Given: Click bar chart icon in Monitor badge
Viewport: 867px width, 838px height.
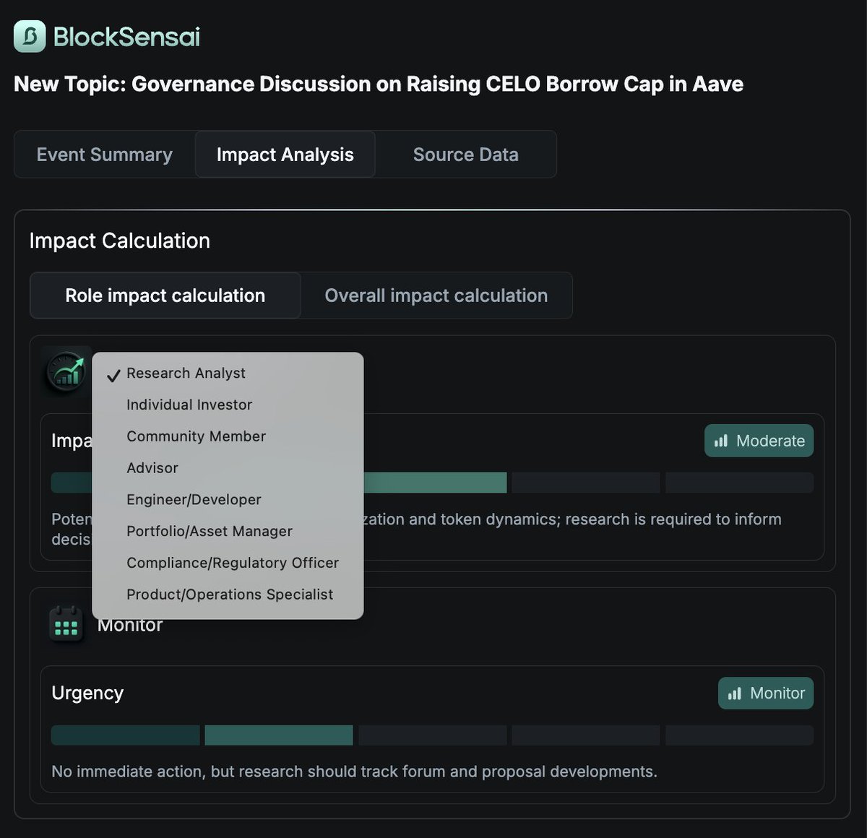Looking at the screenshot, I should click(x=735, y=694).
